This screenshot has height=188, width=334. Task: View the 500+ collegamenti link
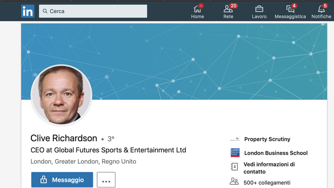tap(267, 183)
